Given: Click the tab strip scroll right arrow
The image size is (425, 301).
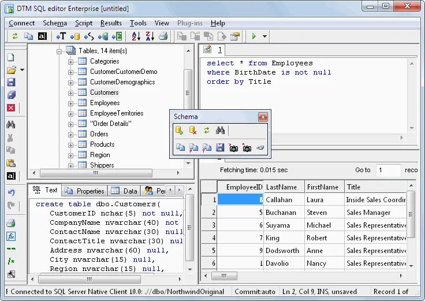Looking at the screenshot, I should [x=179, y=190].
